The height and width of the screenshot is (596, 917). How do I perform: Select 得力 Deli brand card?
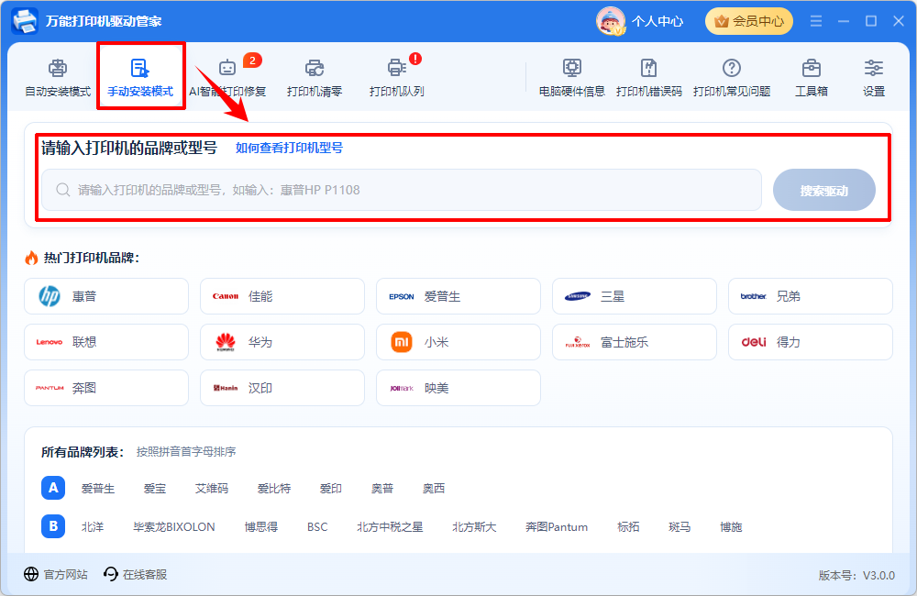(x=811, y=342)
